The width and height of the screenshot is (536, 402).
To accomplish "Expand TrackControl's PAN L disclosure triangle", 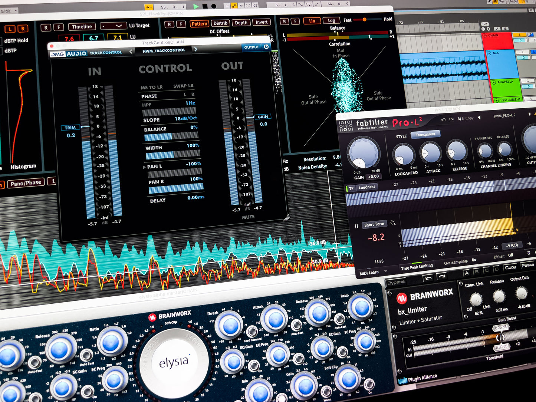I will point(144,167).
